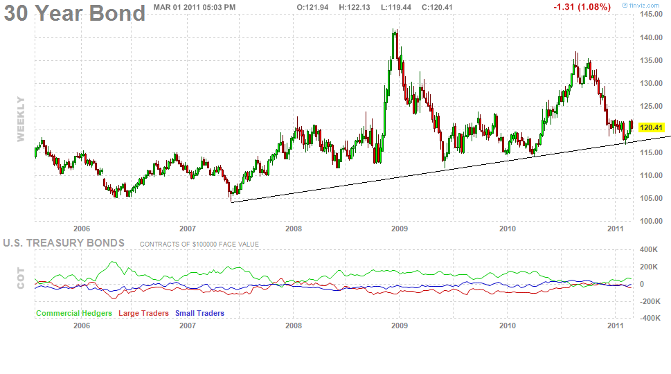671x374 pixels.
Task: Click the finviz.com copyright icon
Action: (x=625, y=6)
